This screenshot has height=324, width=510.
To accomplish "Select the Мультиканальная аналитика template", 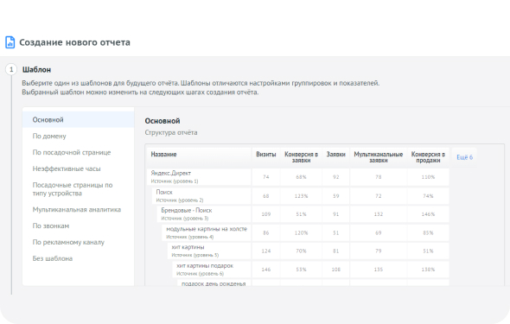I will point(79,209).
